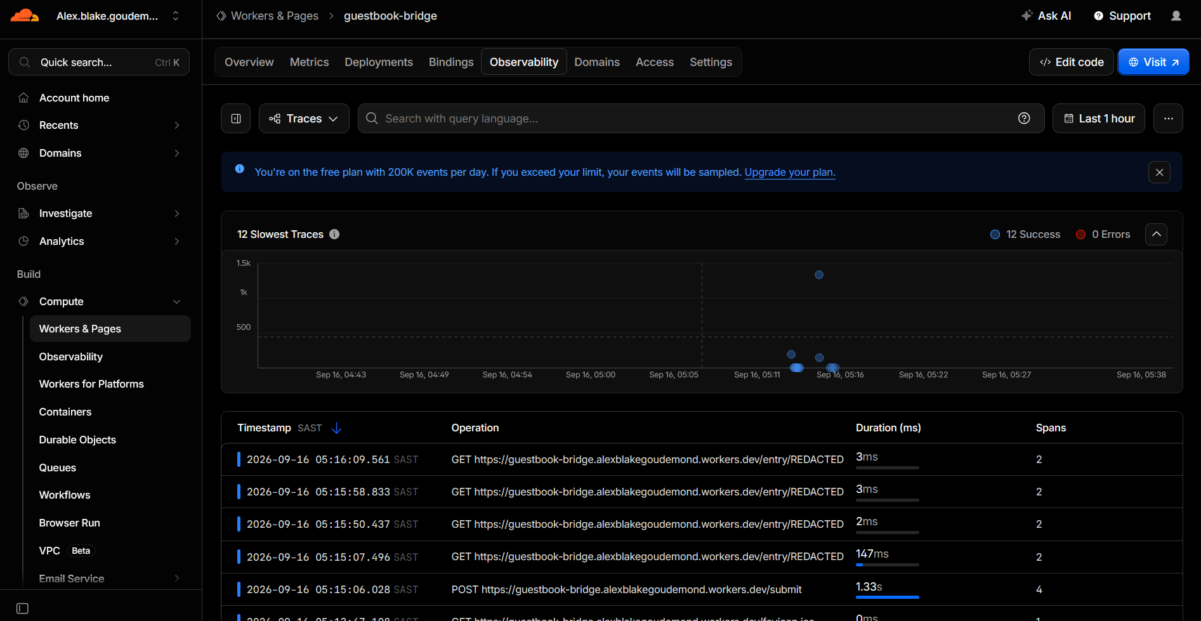
Task: Show info for 12 Slowest Traces
Action: pyautogui.click(x=334, y=234)
